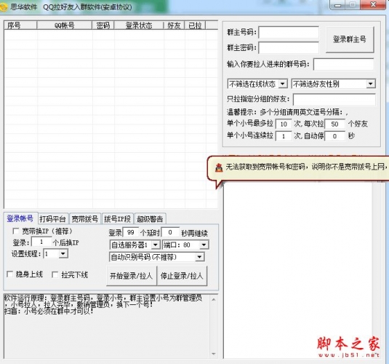Click 个后换IP count field
The image size is (389, 364).
click(x=41, y=242)
